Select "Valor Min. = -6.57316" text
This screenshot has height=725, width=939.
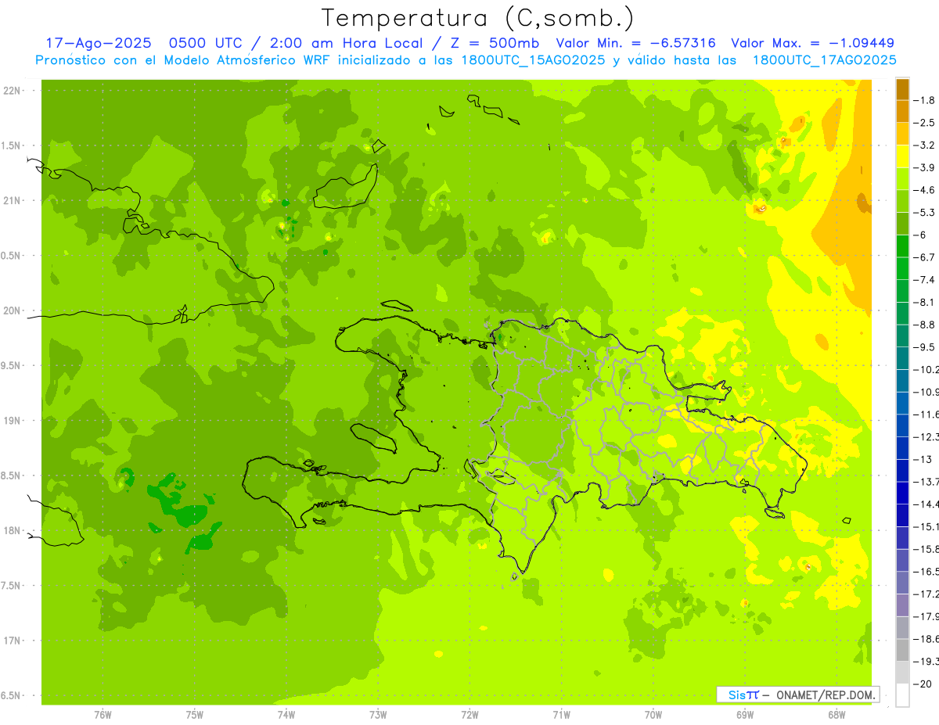(x=637, y=43)
